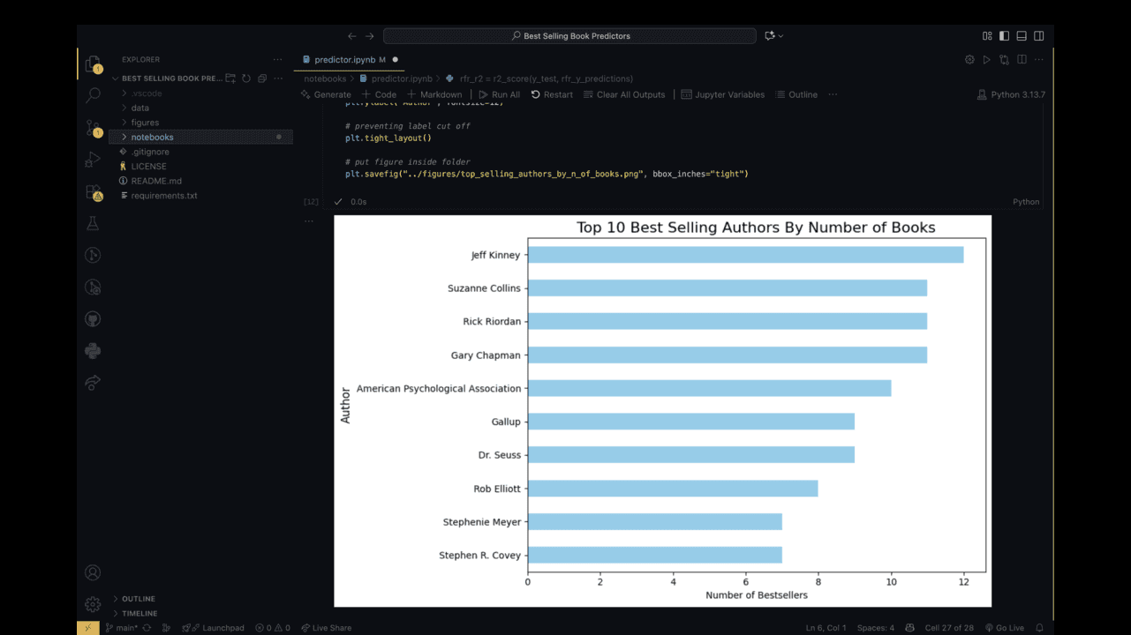Viewport: 1131px width, 635px height.
Task: Select the Python 3.13.7 kernel picker
Action: click(1011, 94)
